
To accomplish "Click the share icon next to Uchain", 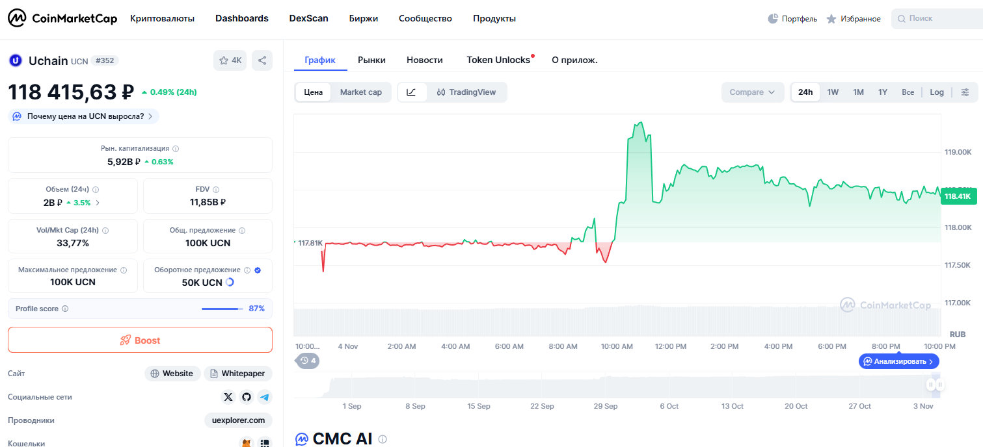I will click(262, 60).
